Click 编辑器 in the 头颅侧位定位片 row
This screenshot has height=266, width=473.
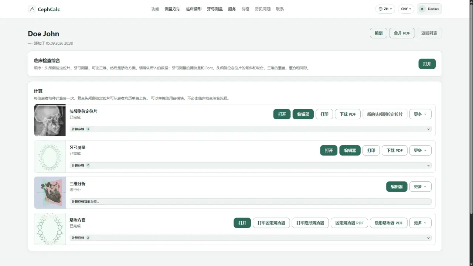303,114
